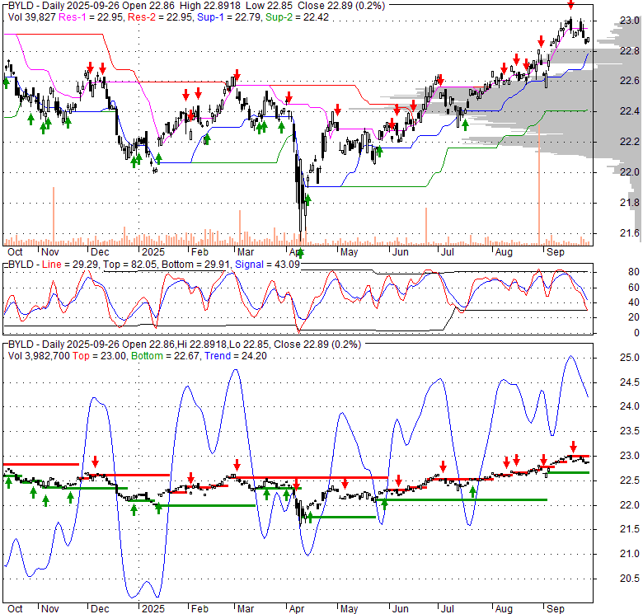Click the Top = 82.05 oscillator label
Image resolution: width=643 pixels, height=614 pixels.
point(129,265)
